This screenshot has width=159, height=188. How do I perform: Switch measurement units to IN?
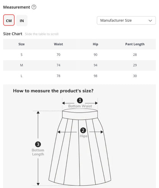pyautogui.click(x=22, y=21)
